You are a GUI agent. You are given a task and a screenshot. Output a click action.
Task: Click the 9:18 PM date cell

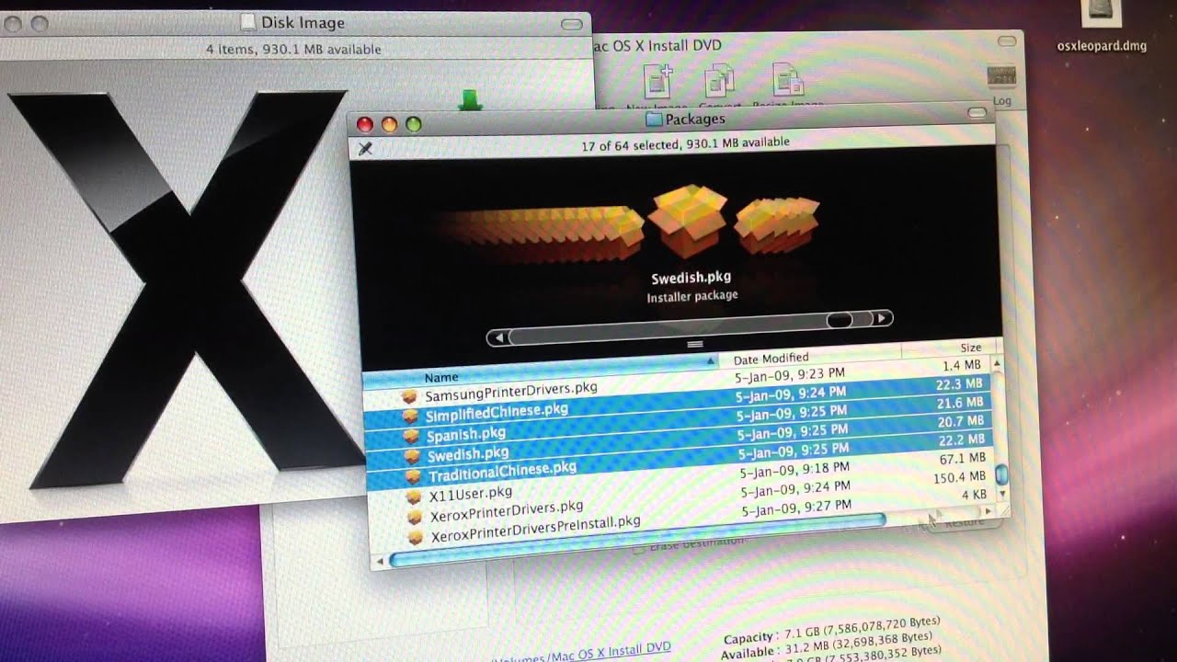(x=795, y=470)
